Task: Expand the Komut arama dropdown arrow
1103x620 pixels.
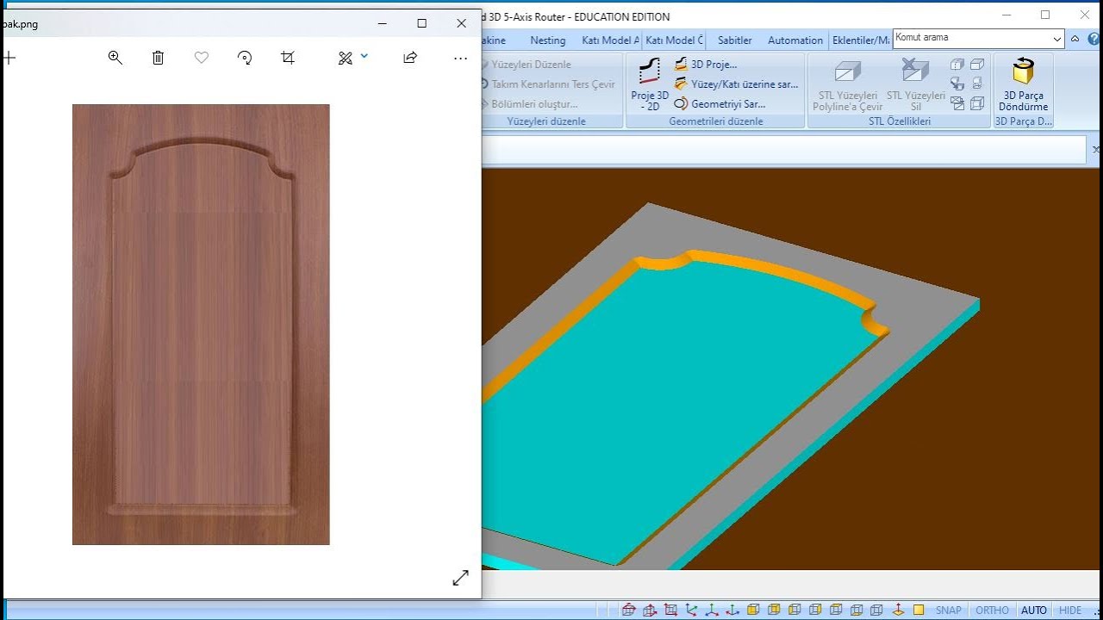Action: click(x=1057, y=39)
